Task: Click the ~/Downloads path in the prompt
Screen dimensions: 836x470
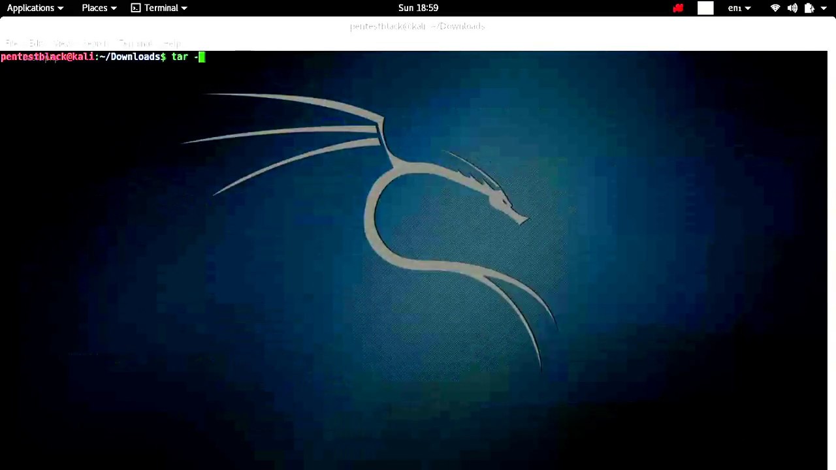Action: [130, 57]
